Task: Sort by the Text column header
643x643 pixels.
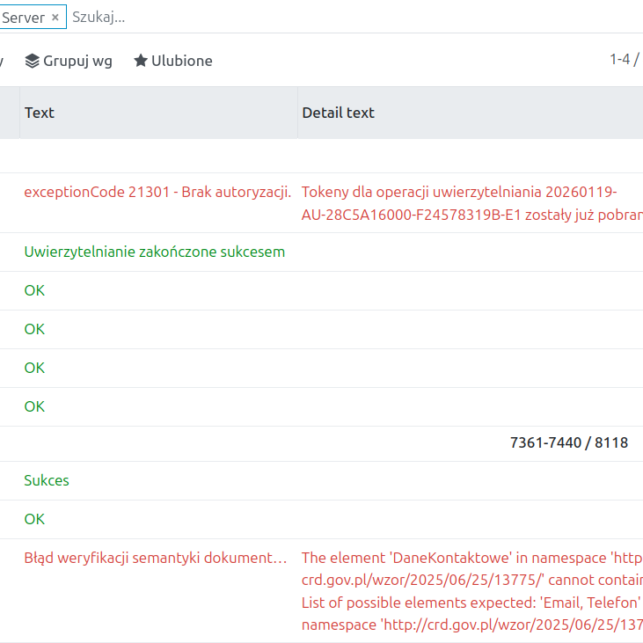Action: (x=40, y=113)
